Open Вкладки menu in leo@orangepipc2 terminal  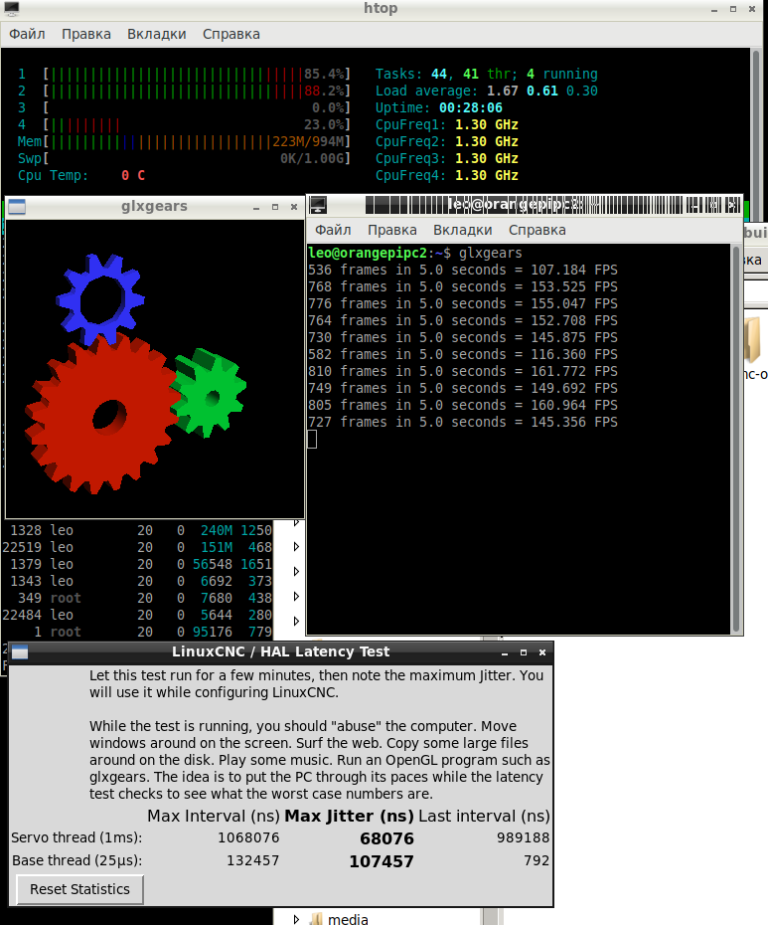point(463,230)
